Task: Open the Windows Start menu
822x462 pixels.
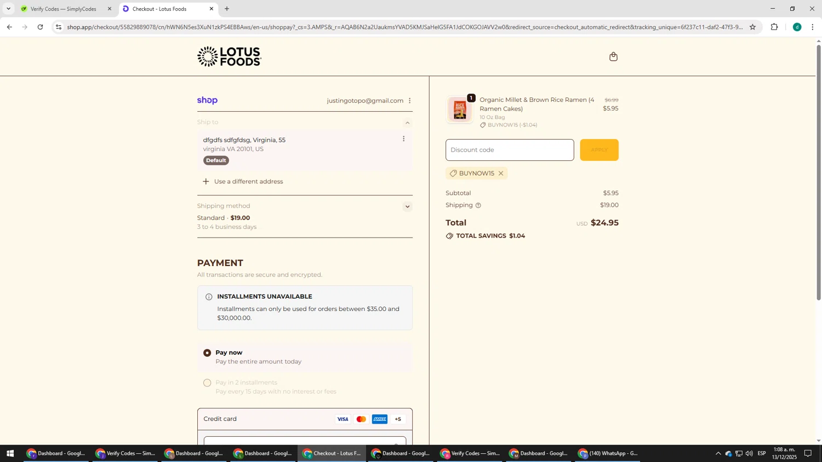Action: pyautogui.click(x=9, y=453)
